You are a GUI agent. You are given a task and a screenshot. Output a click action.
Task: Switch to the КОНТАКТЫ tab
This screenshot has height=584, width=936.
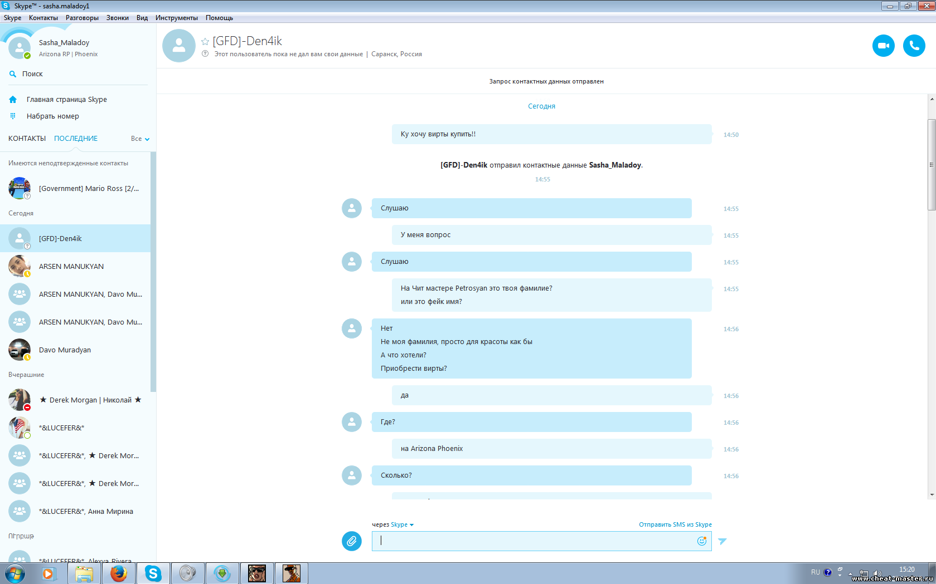(x=27, y=139)
